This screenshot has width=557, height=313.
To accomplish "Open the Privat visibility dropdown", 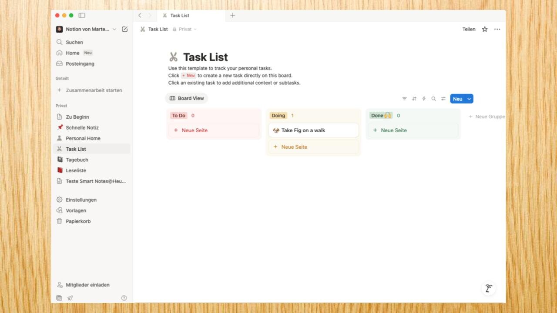I will pyautogui.click(x=185, y=29).
